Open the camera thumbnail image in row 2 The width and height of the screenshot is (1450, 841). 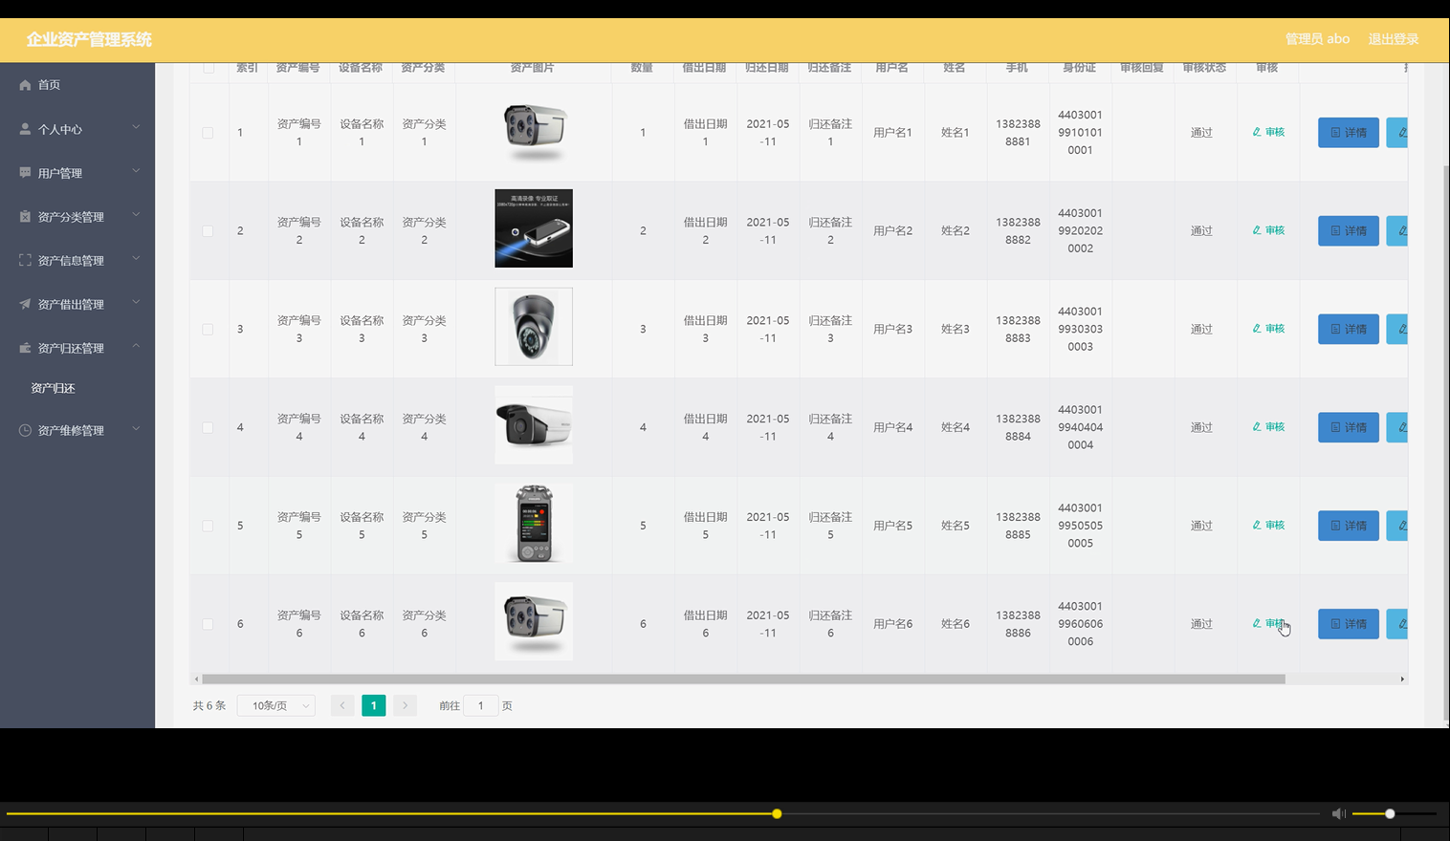(534, 228)
